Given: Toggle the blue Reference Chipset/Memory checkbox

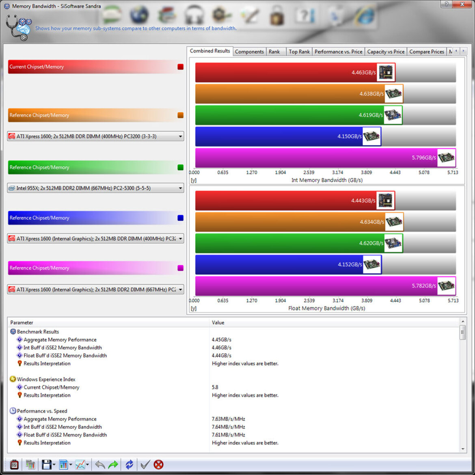Looking at the screenshot, I should (180, 218).
